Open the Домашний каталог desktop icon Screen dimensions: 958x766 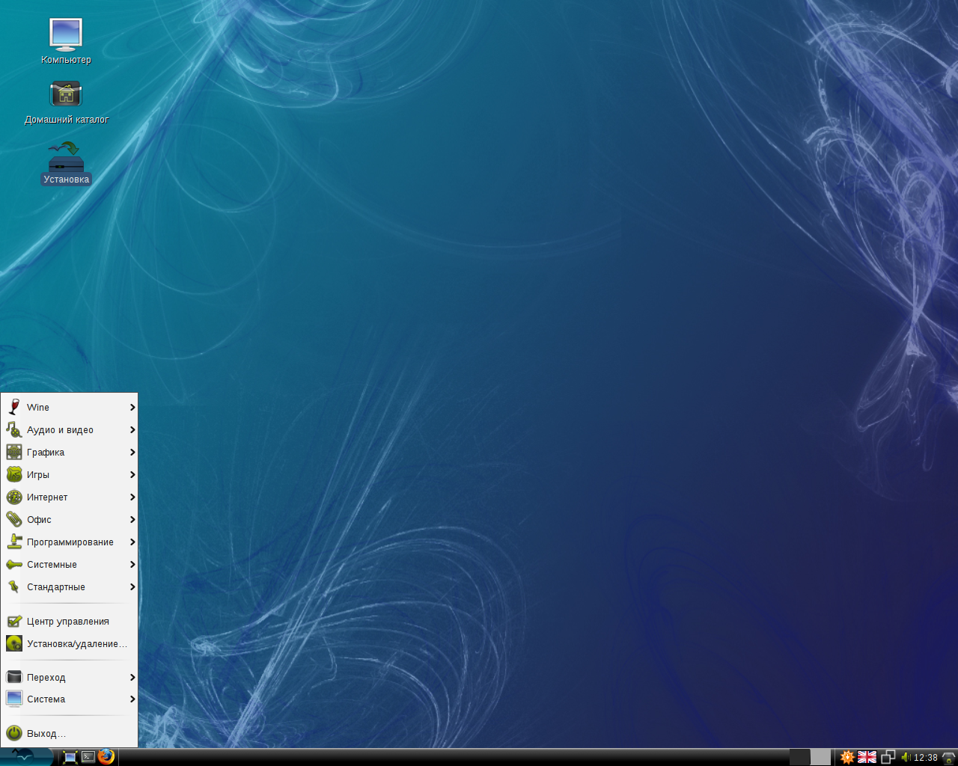(66, 102)
